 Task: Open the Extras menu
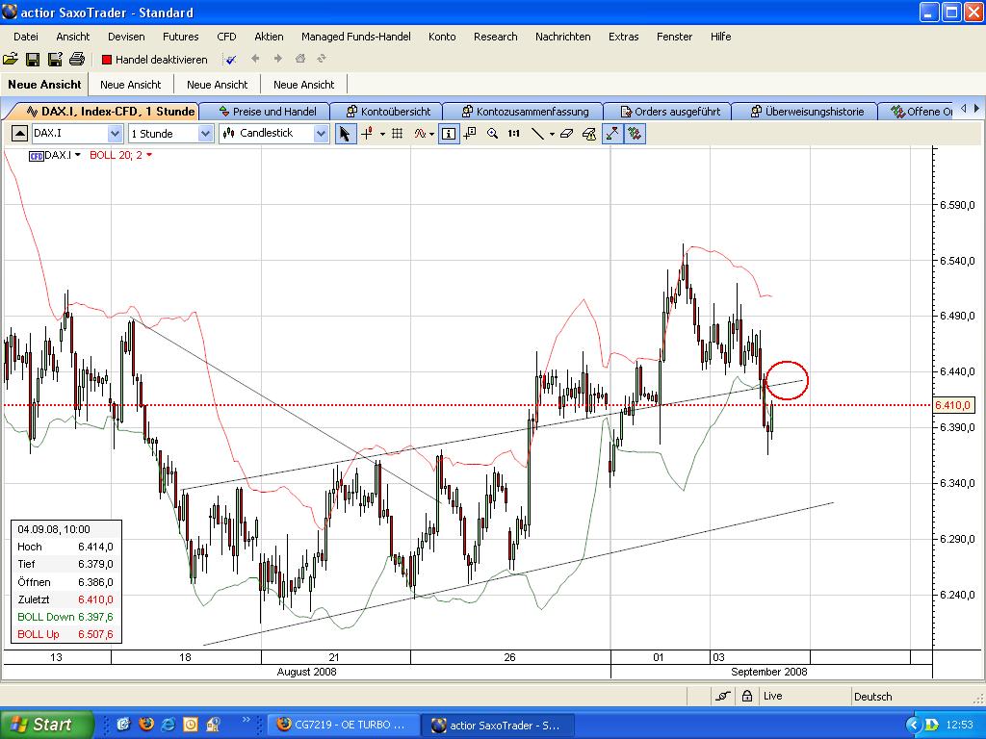tap(624, 37)
